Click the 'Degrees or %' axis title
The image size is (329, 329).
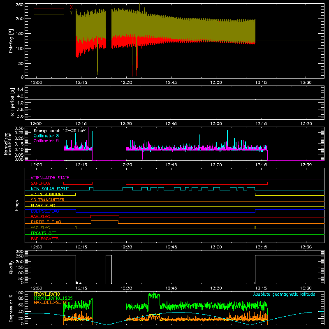11,308
